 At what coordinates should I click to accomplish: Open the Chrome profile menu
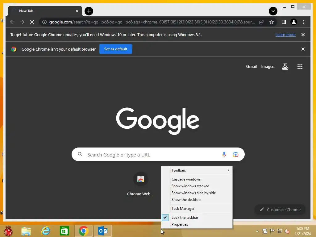(x=294, y=22)
